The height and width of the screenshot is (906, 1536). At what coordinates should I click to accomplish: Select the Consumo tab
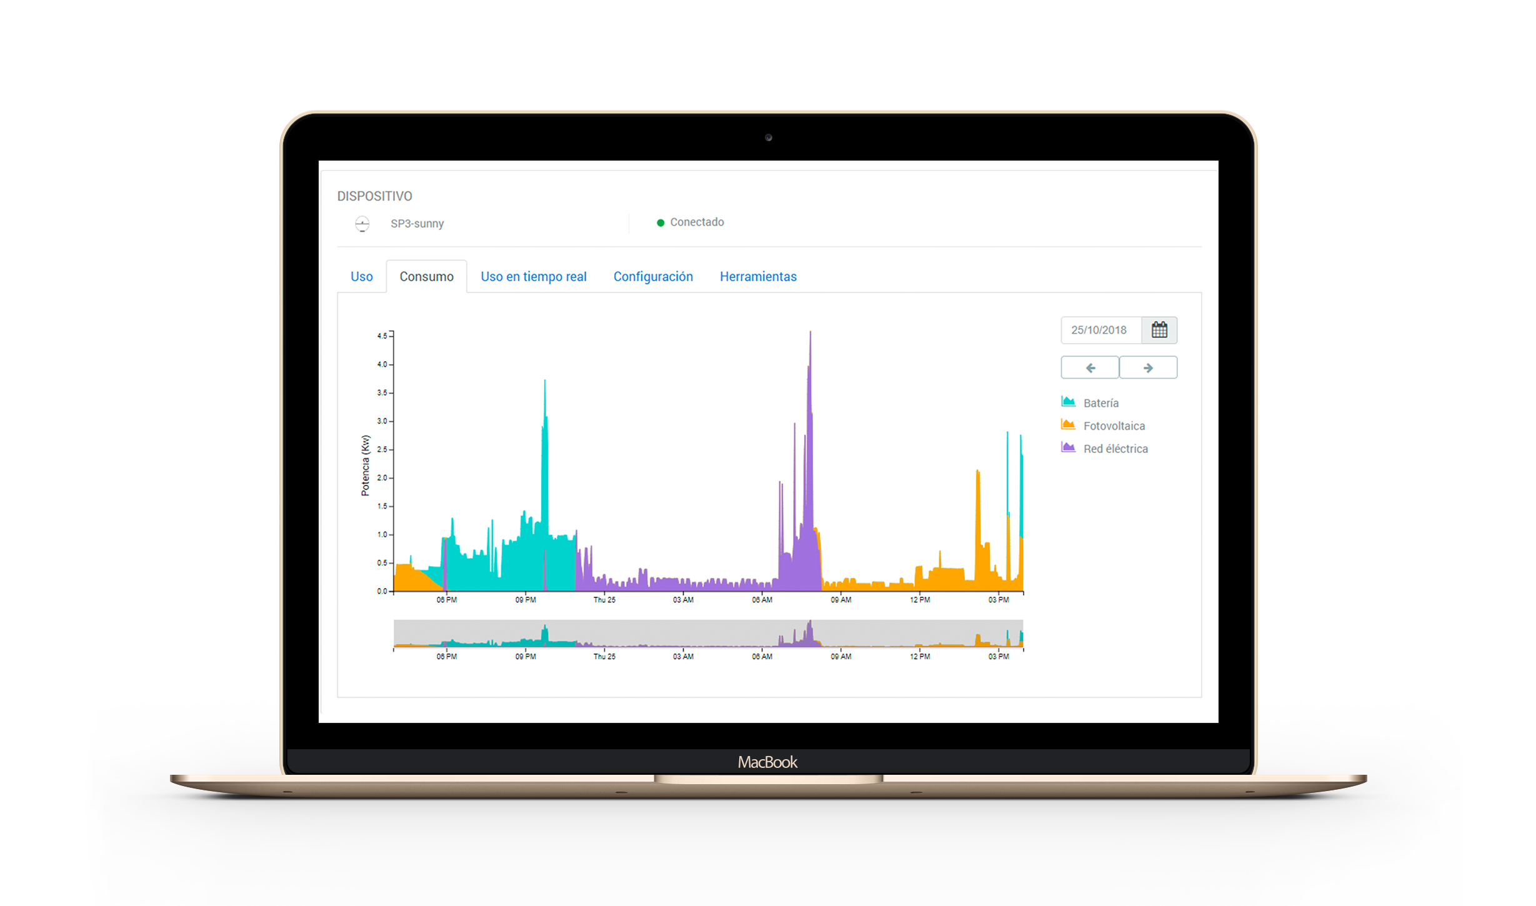(x=426, y=276)
